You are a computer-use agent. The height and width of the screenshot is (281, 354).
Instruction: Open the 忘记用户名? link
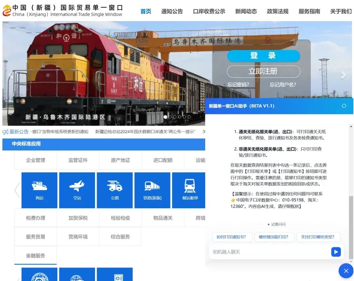click(x=283, y=85)
